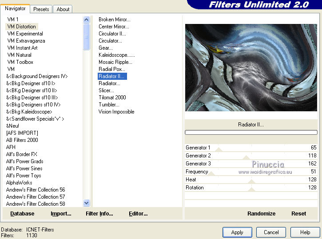Select the VM Extravaganza category
Viewport: 322px width, 239px height.
pyautogui.click(x=26, y=41)
